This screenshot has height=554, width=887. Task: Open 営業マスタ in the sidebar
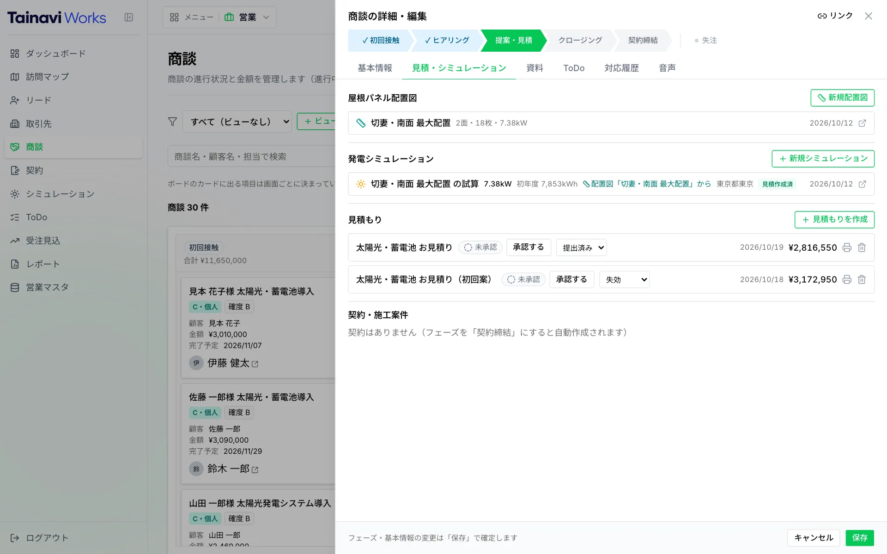[x=73, y=287]
